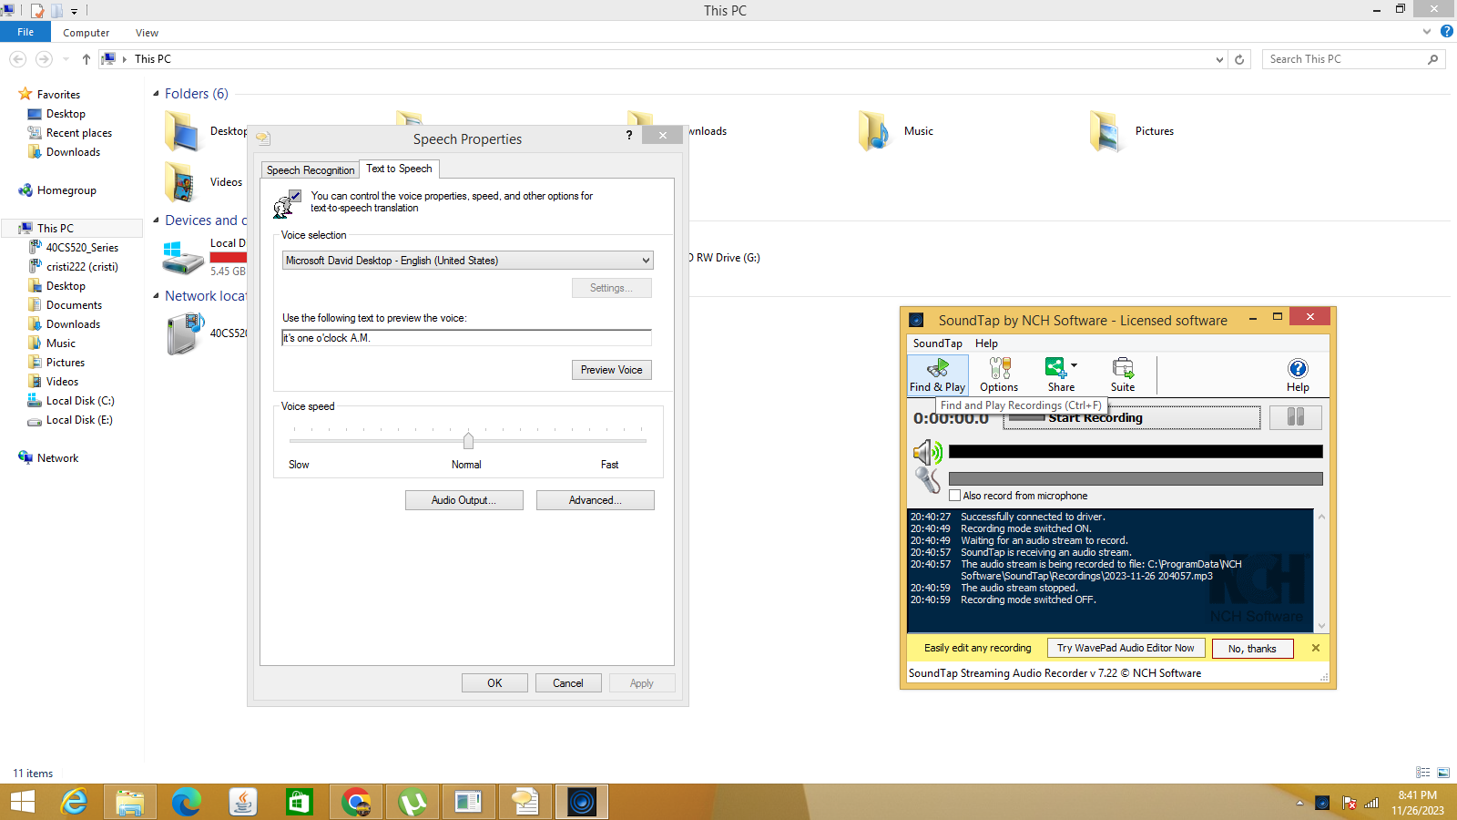The width and height of the screenshot is (1457, 820).
Task: Open the Share dropdown arrow
Action: (x=1072, y=363)
